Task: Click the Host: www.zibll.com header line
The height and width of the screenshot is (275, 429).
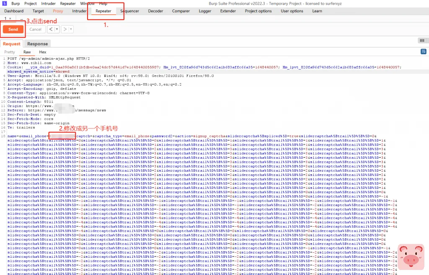Action: [x=29, y=63]
